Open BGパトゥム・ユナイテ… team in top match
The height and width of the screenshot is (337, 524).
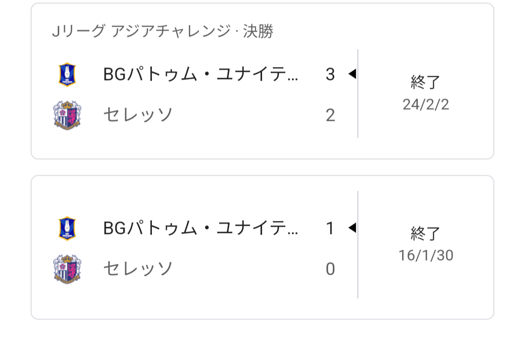point(200,74)
